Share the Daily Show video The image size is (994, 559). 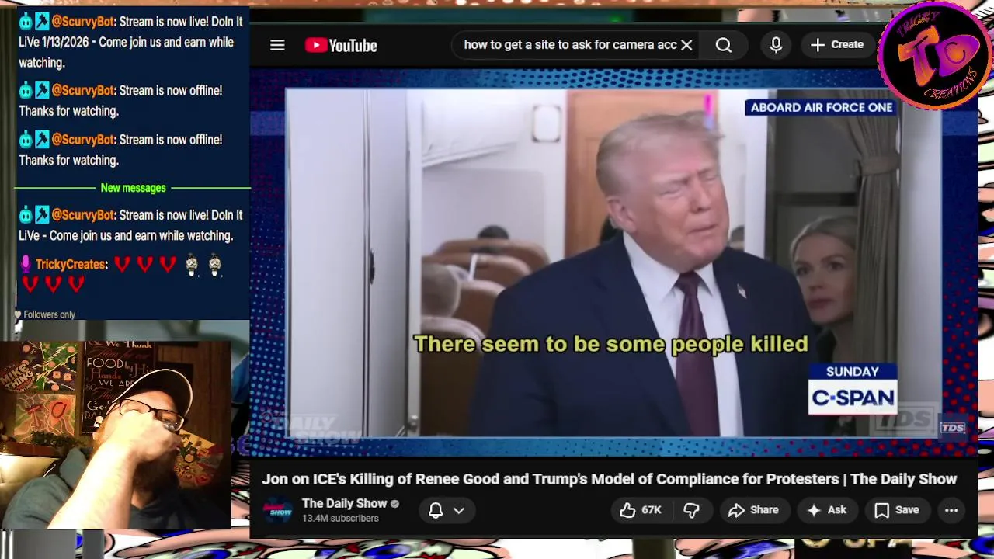753,510
